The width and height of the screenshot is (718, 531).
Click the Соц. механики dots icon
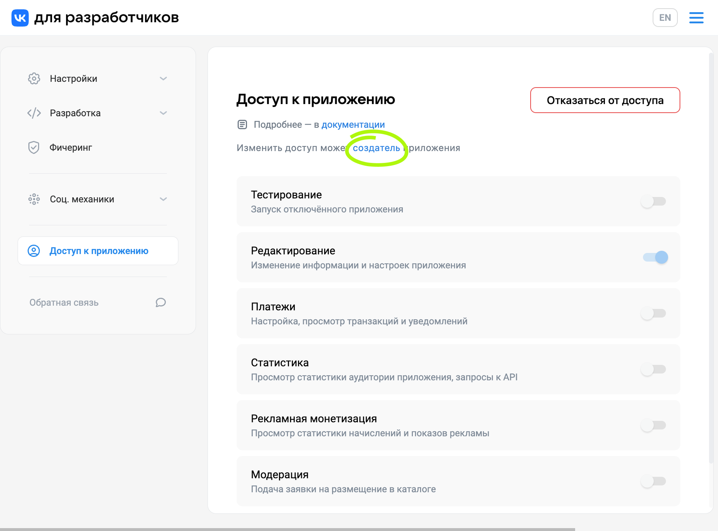pyautogui.click(x=34, y=199)
